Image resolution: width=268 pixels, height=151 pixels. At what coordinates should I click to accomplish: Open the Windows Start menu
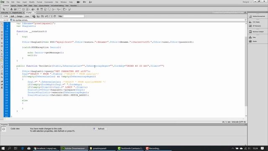3,148
